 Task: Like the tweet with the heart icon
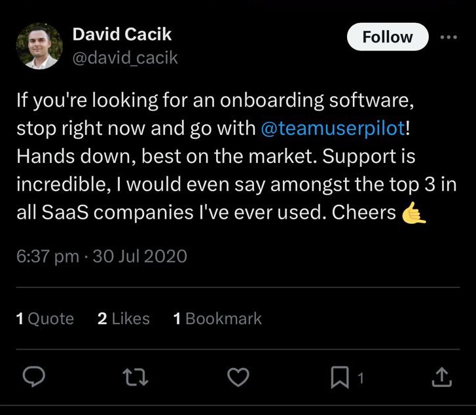(x=239, y=376)
